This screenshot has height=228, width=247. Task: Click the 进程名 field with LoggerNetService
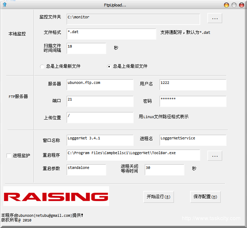193,140
